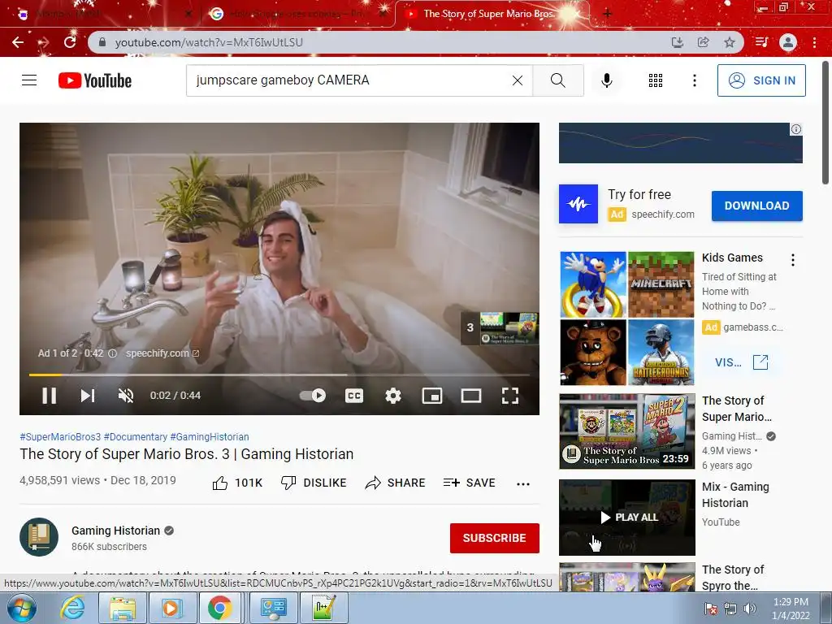This screenshot has height=624, width=832.
Task: Start voice search with the microphone
Action: (606, 80)
